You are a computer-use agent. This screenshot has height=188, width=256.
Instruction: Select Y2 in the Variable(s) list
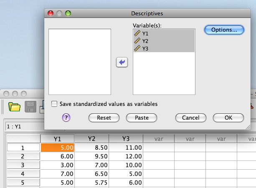point(164,41)
